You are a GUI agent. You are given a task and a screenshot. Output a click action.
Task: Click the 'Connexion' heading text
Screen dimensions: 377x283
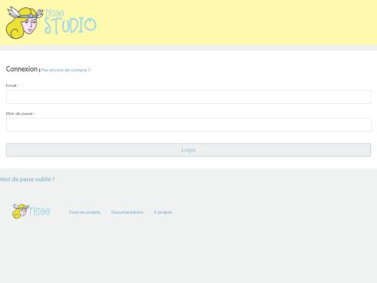click(21, 69)
